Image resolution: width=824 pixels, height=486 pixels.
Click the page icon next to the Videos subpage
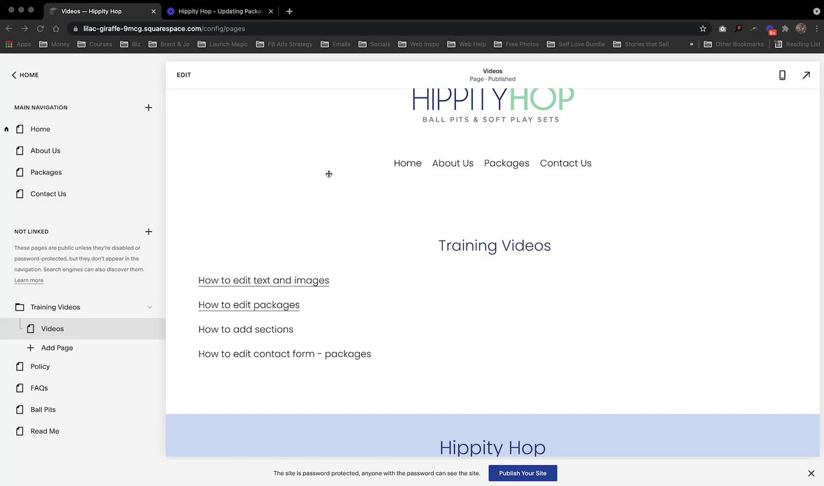[30, 329]
